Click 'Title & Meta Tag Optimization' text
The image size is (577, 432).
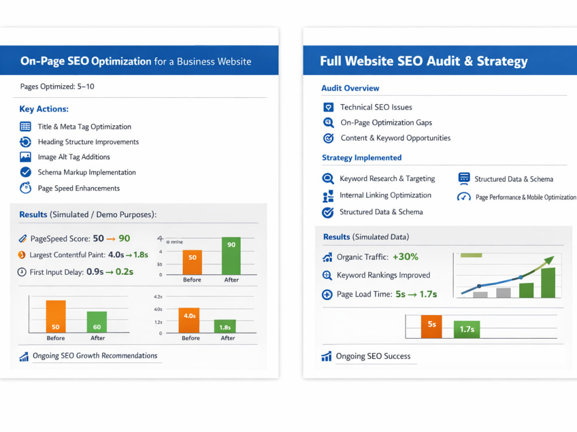click(x=84, y=127)
